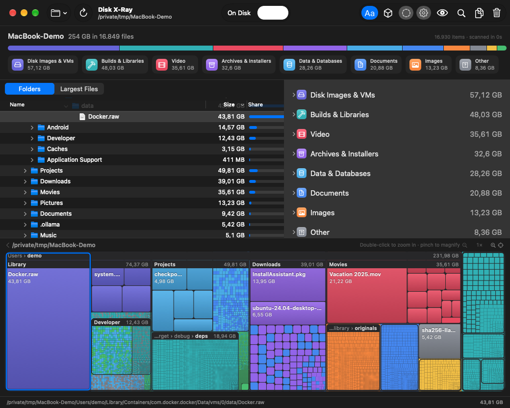Click the Video 35,61 GB summary chip
510x408 pixels.
point(175,64)
